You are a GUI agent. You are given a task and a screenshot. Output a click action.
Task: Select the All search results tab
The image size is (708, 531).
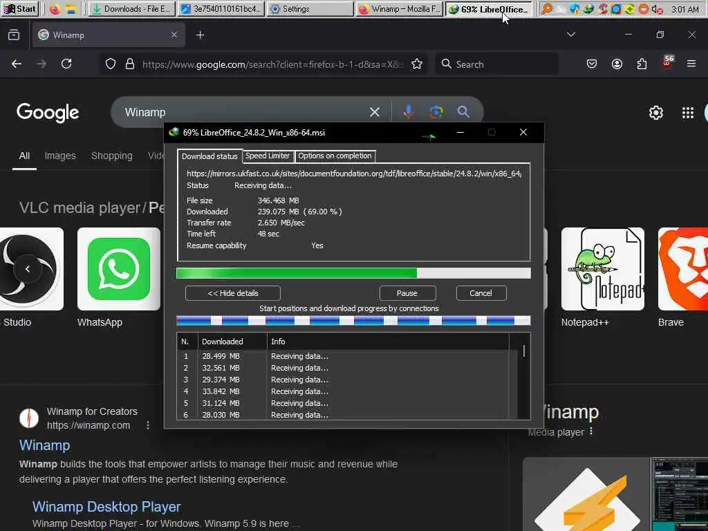click(x=24, y=156)
